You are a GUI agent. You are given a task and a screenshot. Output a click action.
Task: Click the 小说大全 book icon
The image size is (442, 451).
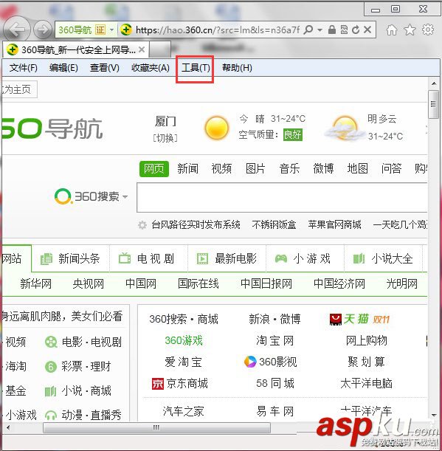coord(359,258)
